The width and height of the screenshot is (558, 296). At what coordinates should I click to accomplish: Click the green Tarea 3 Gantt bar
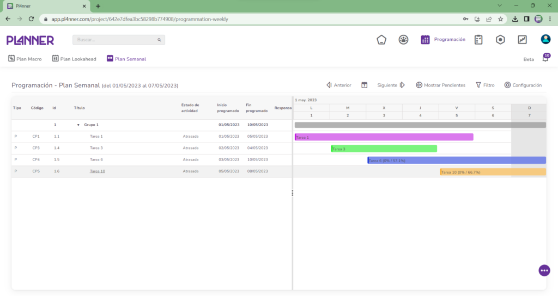(384, 149)
